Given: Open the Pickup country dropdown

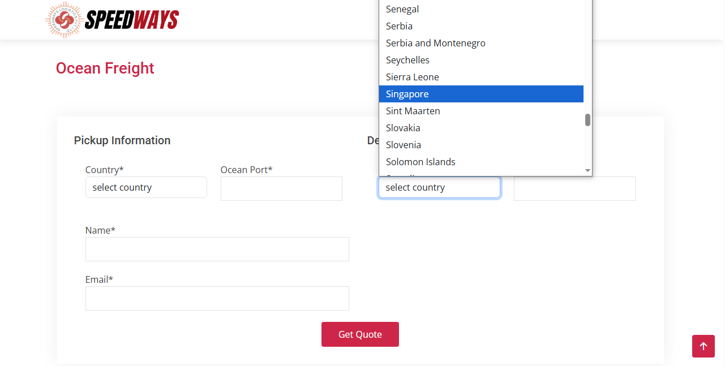Looking at the screenshot, I should 146,187.
